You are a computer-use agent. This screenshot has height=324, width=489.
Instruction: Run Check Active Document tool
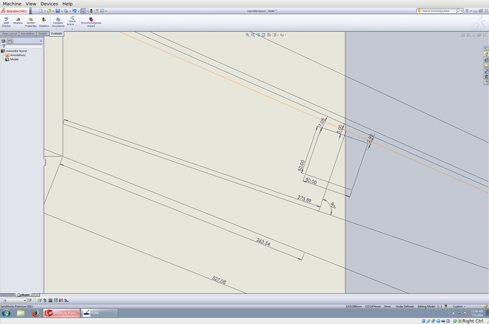point(72,21)
